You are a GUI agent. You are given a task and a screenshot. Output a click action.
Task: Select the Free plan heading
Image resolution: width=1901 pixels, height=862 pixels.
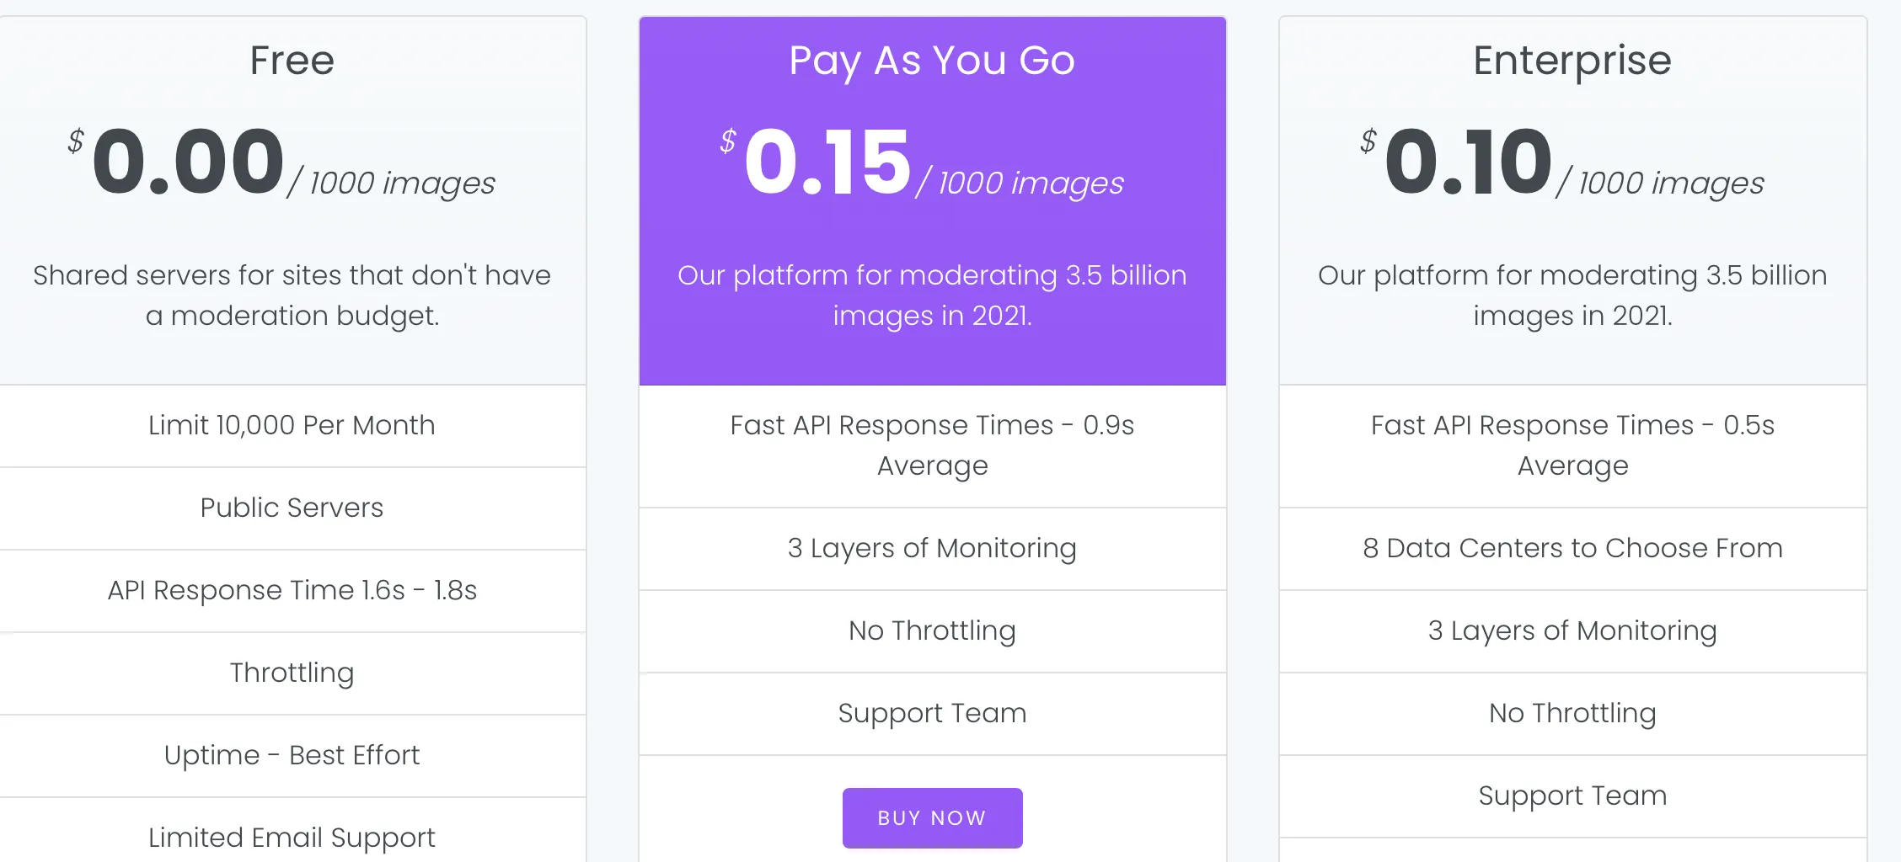[x=292, y=61]
